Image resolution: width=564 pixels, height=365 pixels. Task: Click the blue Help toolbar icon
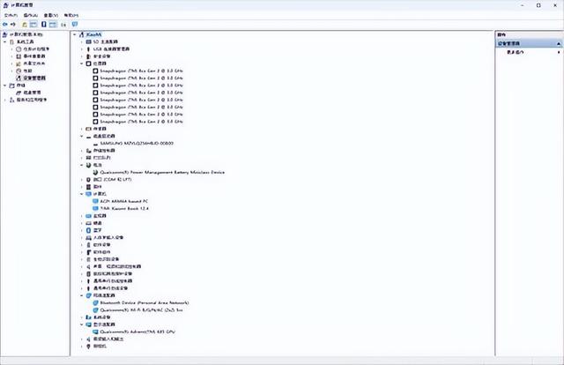(44, 25)
